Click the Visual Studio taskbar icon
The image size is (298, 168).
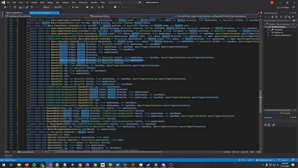[x=49, y=165]
